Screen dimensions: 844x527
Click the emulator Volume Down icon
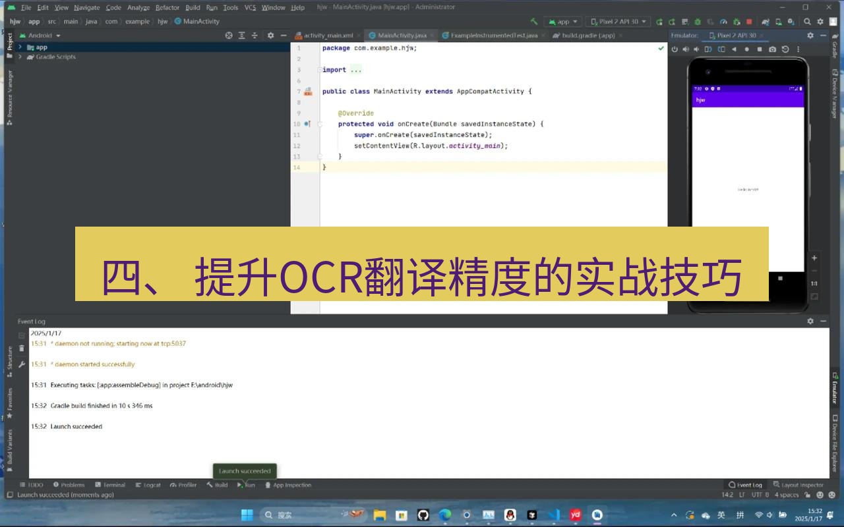(x=696, y=49)
